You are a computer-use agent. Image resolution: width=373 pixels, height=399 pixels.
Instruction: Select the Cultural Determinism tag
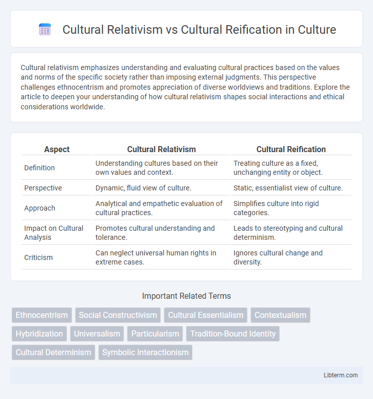(x=53, y=352)
